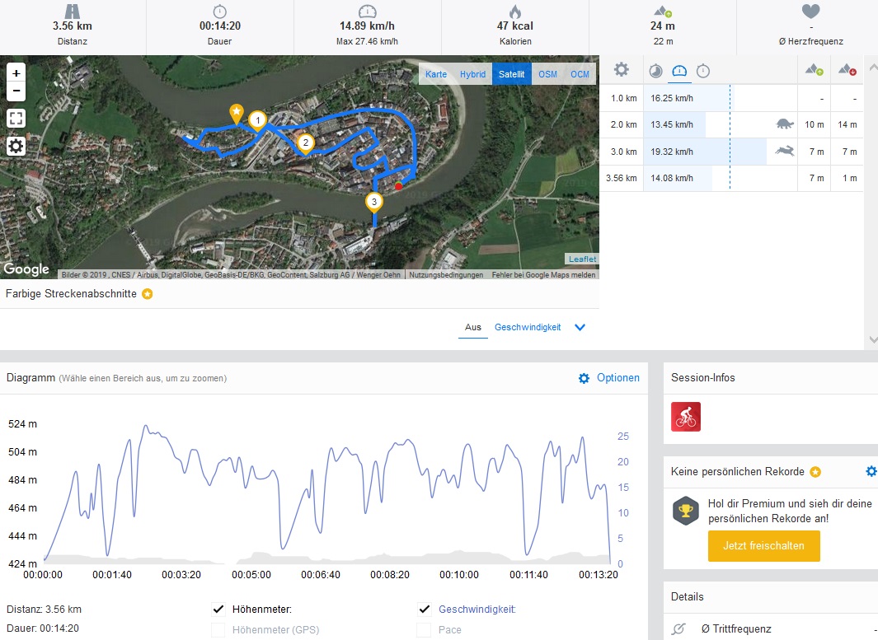Select speedometer speed column icon

tap(680, 71)
